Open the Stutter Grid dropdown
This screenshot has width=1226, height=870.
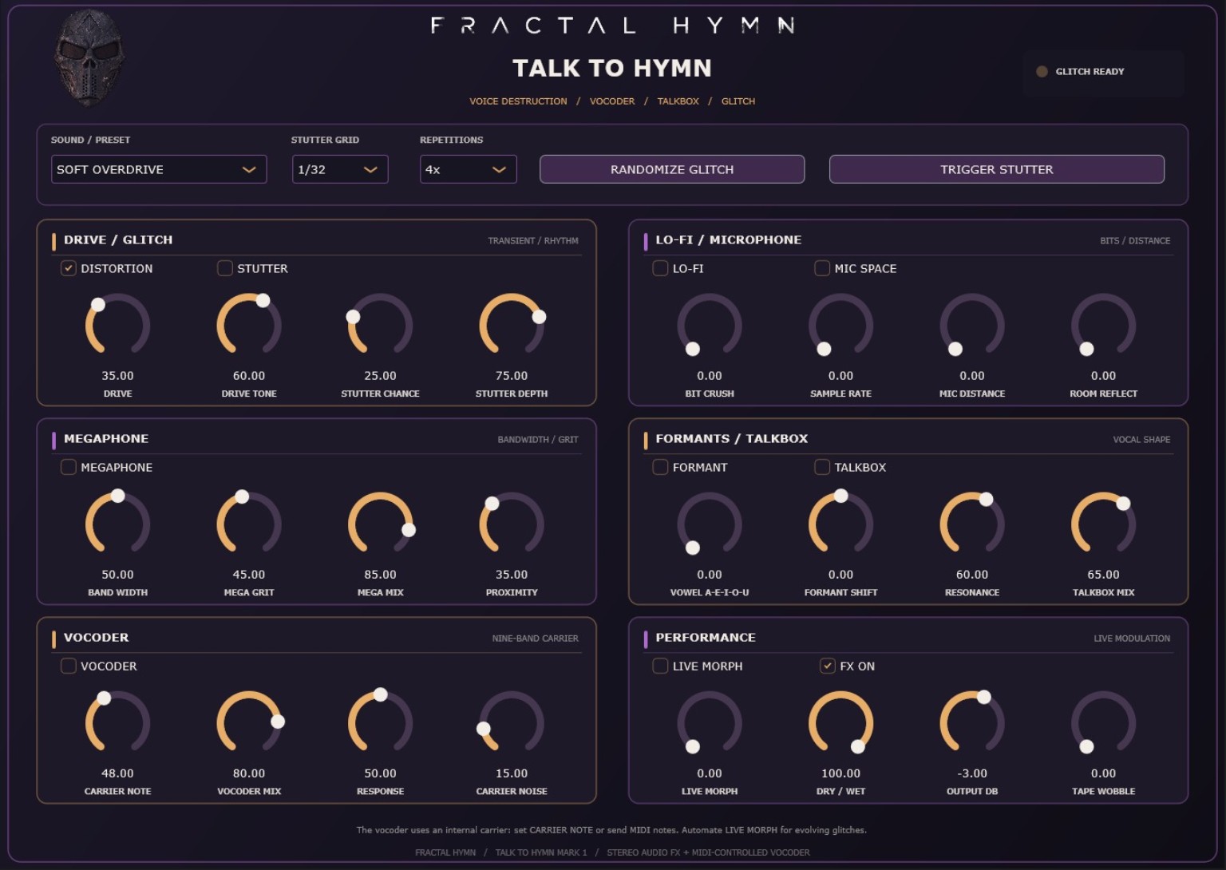340,169
